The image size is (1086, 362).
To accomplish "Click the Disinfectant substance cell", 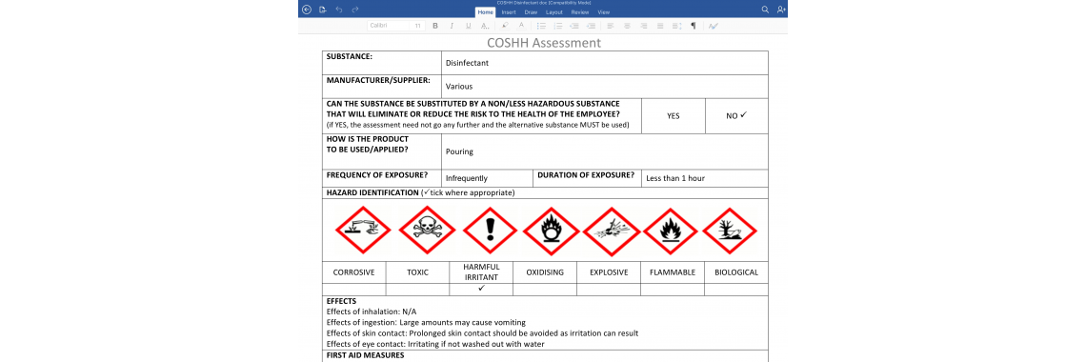I will [x=605, y=62].
